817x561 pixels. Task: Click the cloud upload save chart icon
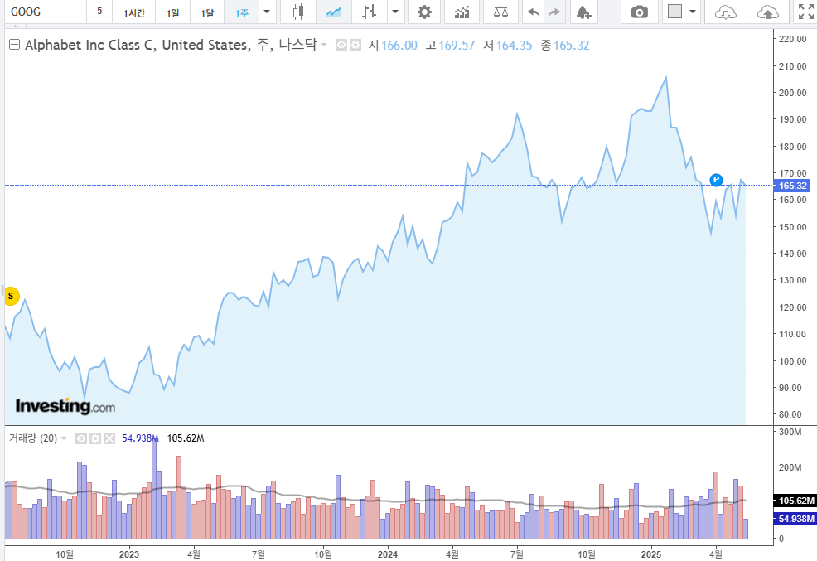tap(767, 12)
